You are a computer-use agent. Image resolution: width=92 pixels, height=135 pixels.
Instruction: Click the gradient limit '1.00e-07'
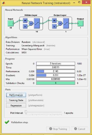[x=81, y=75]
